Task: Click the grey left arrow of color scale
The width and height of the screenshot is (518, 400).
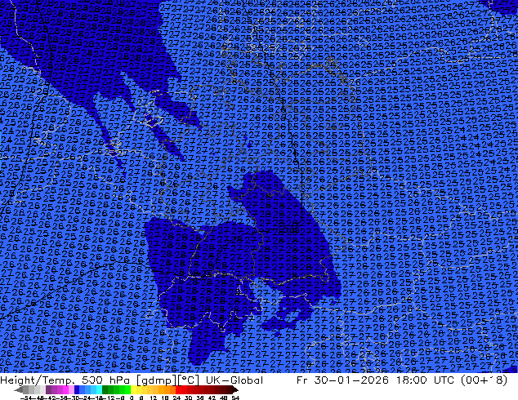Action: point(19,389)
